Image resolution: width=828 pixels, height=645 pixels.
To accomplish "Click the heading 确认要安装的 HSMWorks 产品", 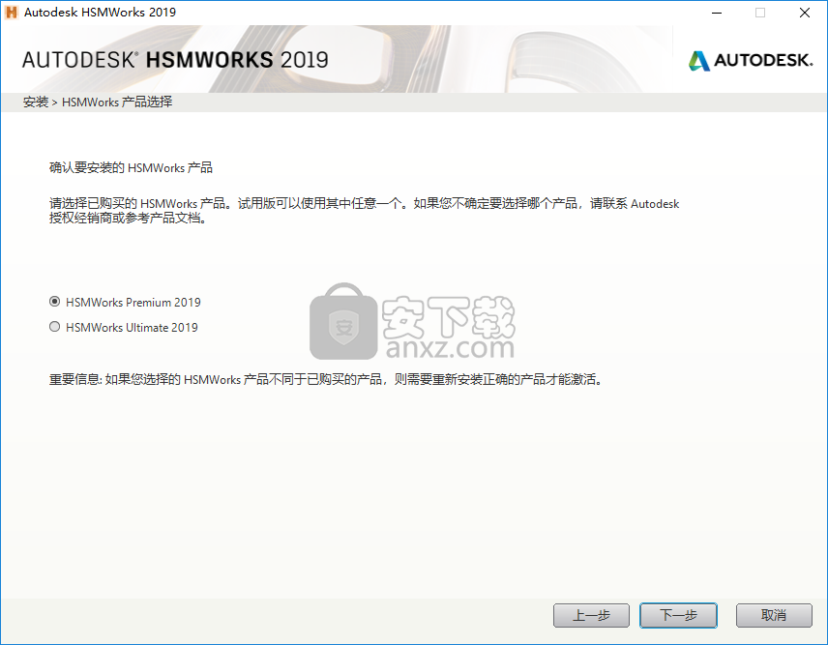I will click(x=131, y=168).
